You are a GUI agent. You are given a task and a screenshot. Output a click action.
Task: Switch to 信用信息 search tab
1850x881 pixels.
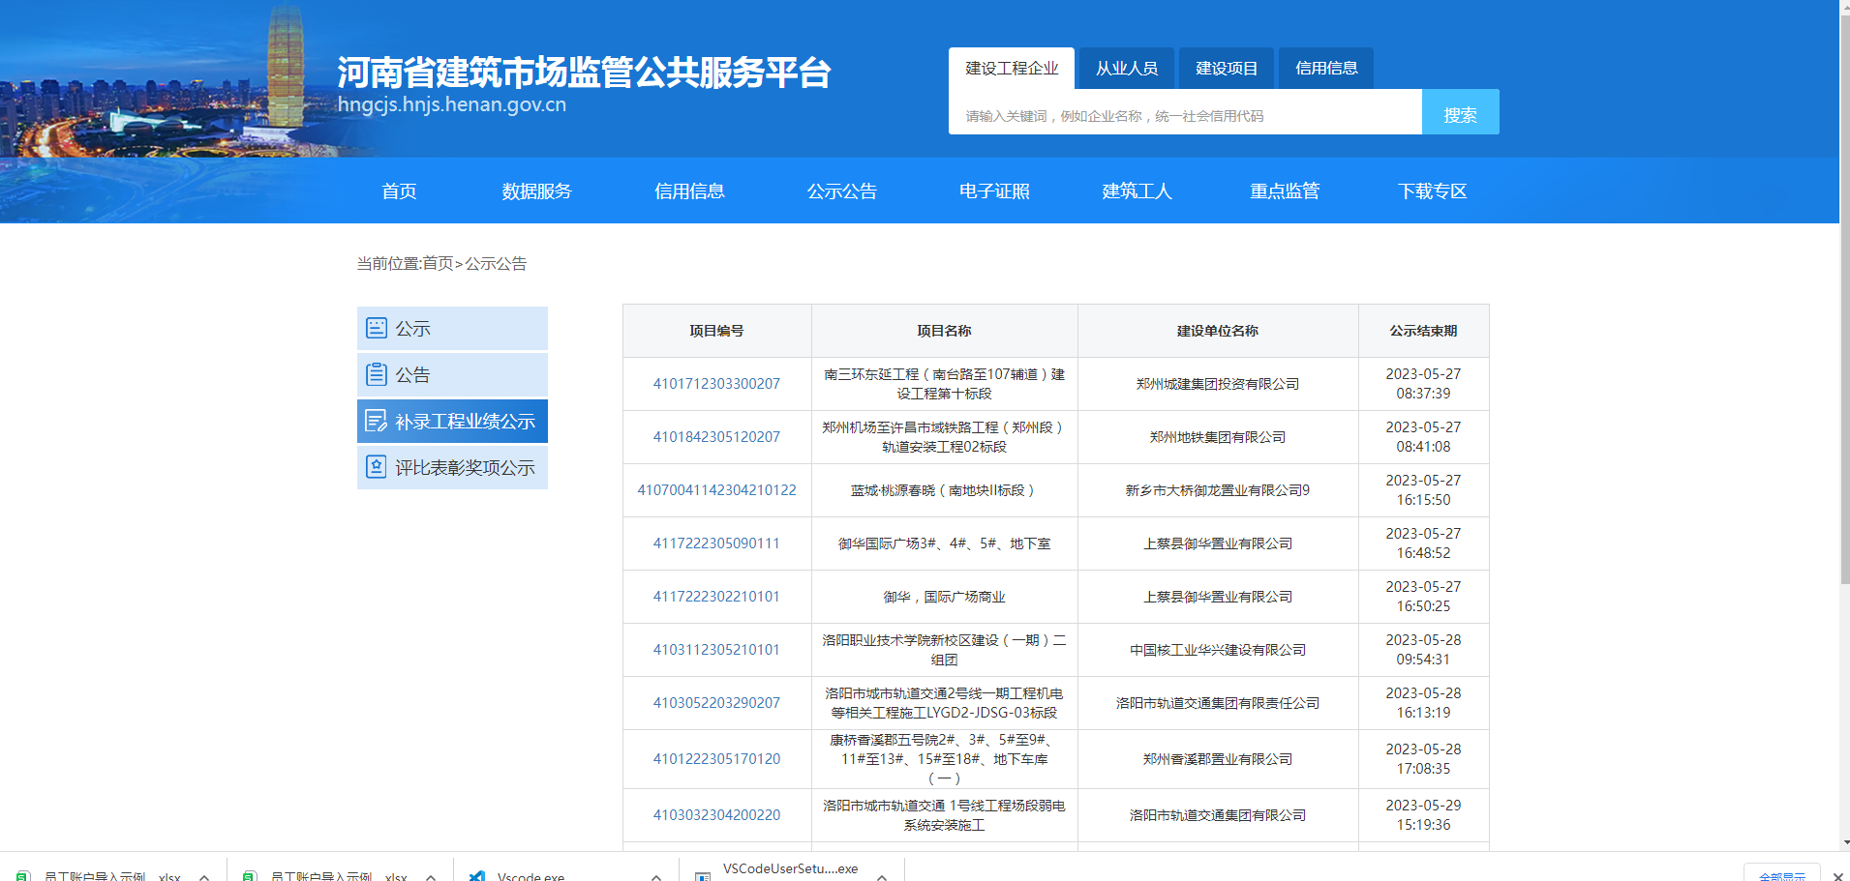pos(1326,68)
